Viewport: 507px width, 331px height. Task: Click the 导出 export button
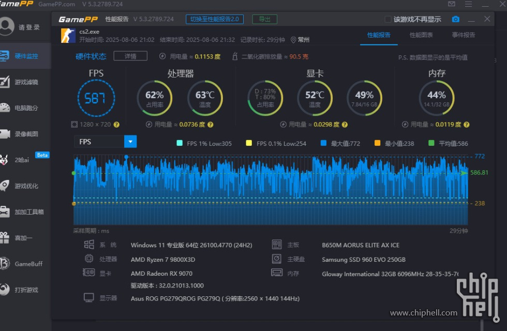[264, 19]
